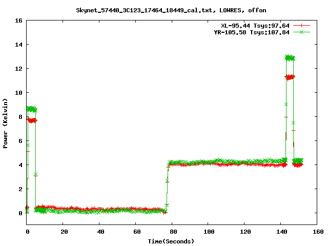Click y-axis tick label 6
The height and width of the screenshot is (246, 328).
click(20, 141)
